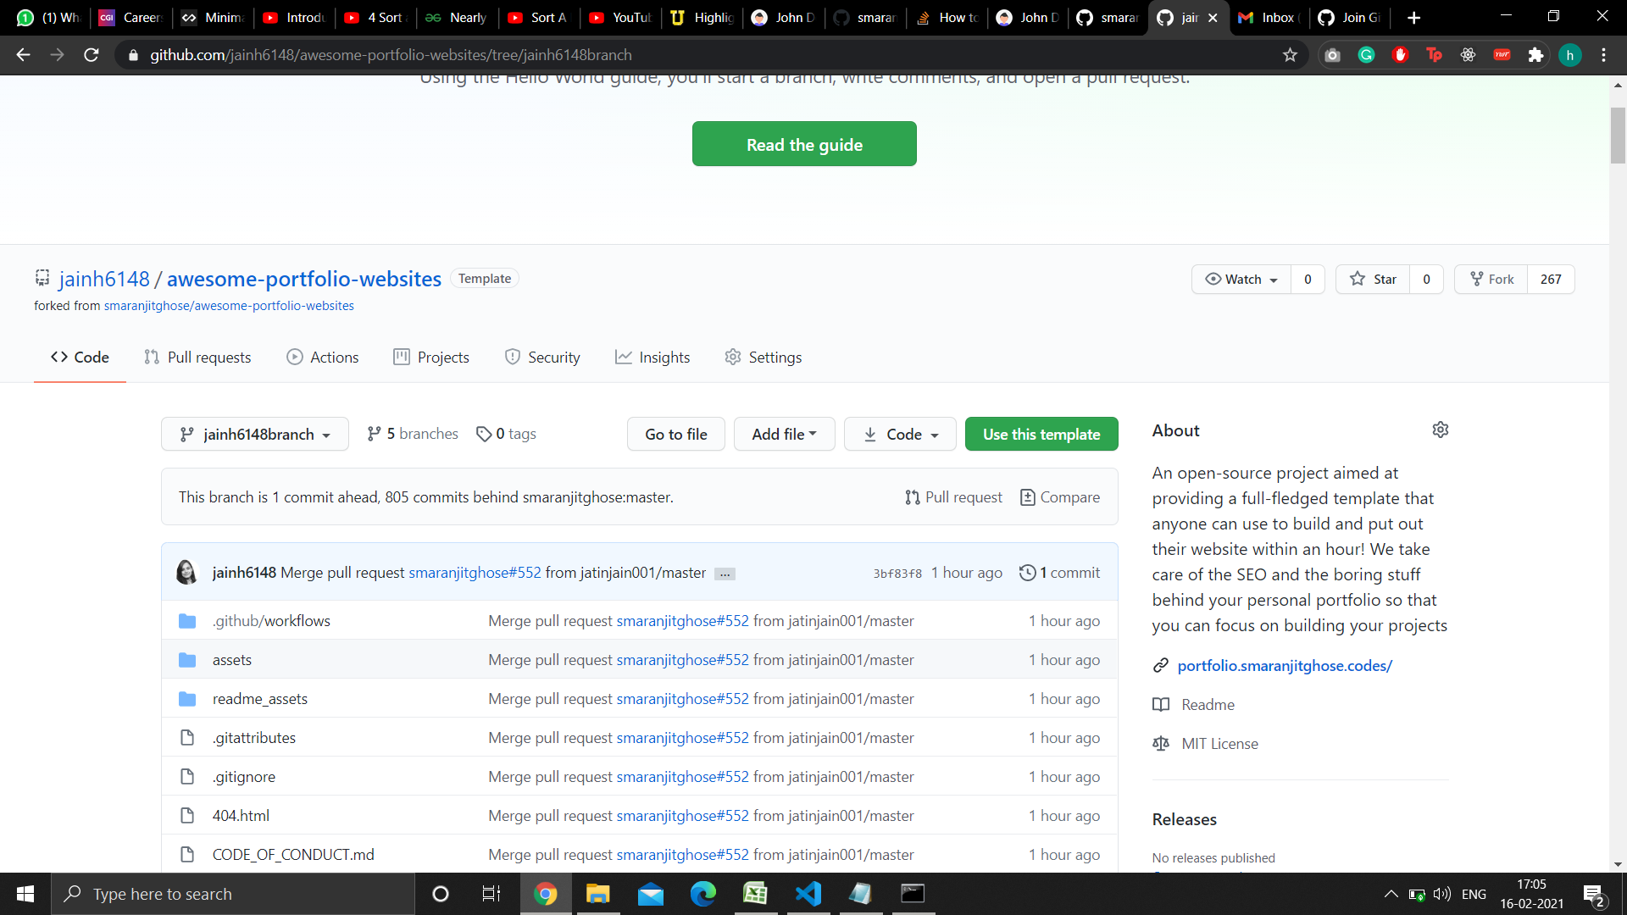
Task: Click the jainh6148 commit author avatar
Action: coord(187,572)
